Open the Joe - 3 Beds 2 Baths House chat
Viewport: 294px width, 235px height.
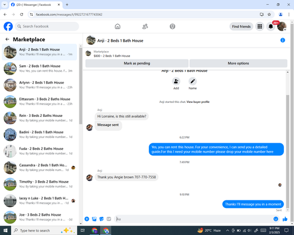(39, 217)
